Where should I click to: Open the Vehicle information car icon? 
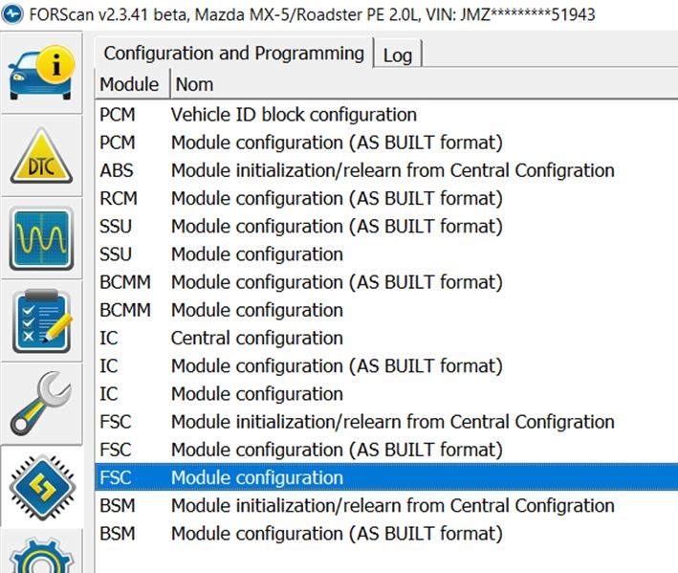(x=41, y=72)
